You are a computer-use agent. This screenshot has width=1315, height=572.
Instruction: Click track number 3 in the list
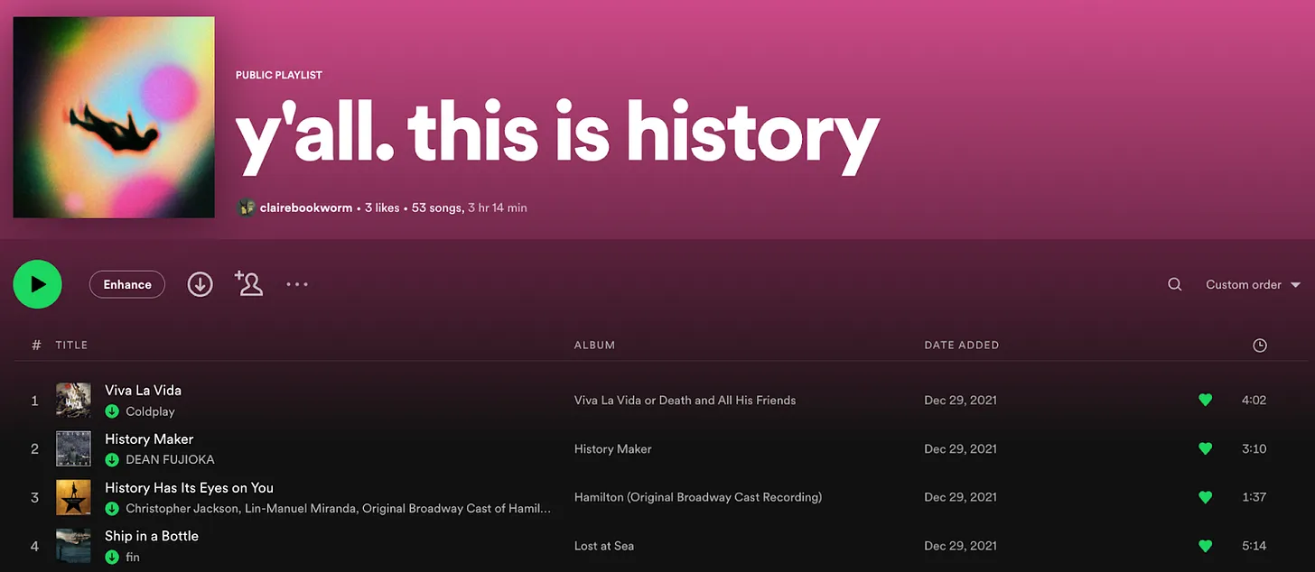pos(35,497)
